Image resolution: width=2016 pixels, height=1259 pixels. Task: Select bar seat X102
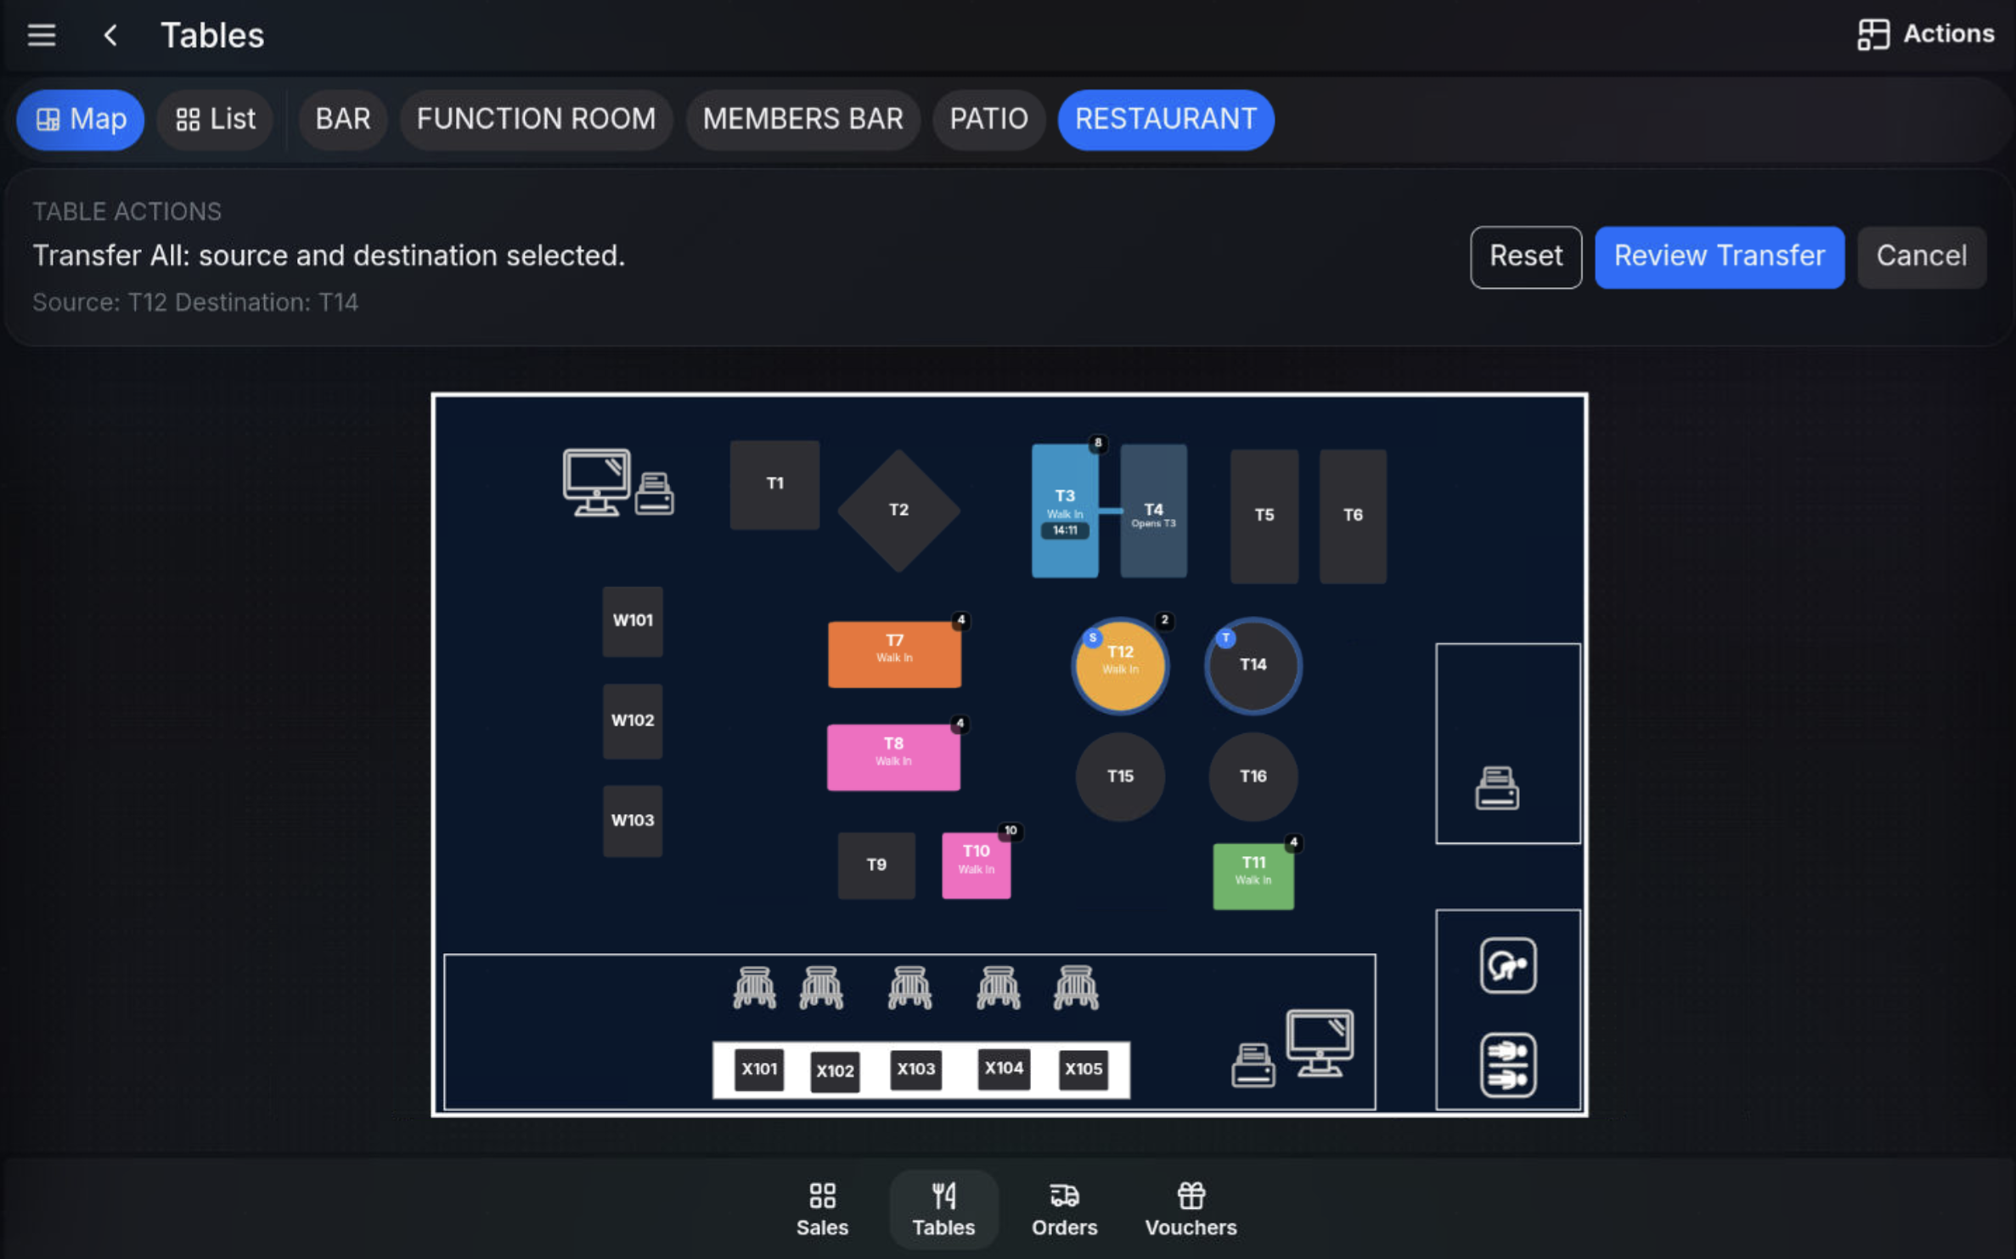[x=835, y=1070]
